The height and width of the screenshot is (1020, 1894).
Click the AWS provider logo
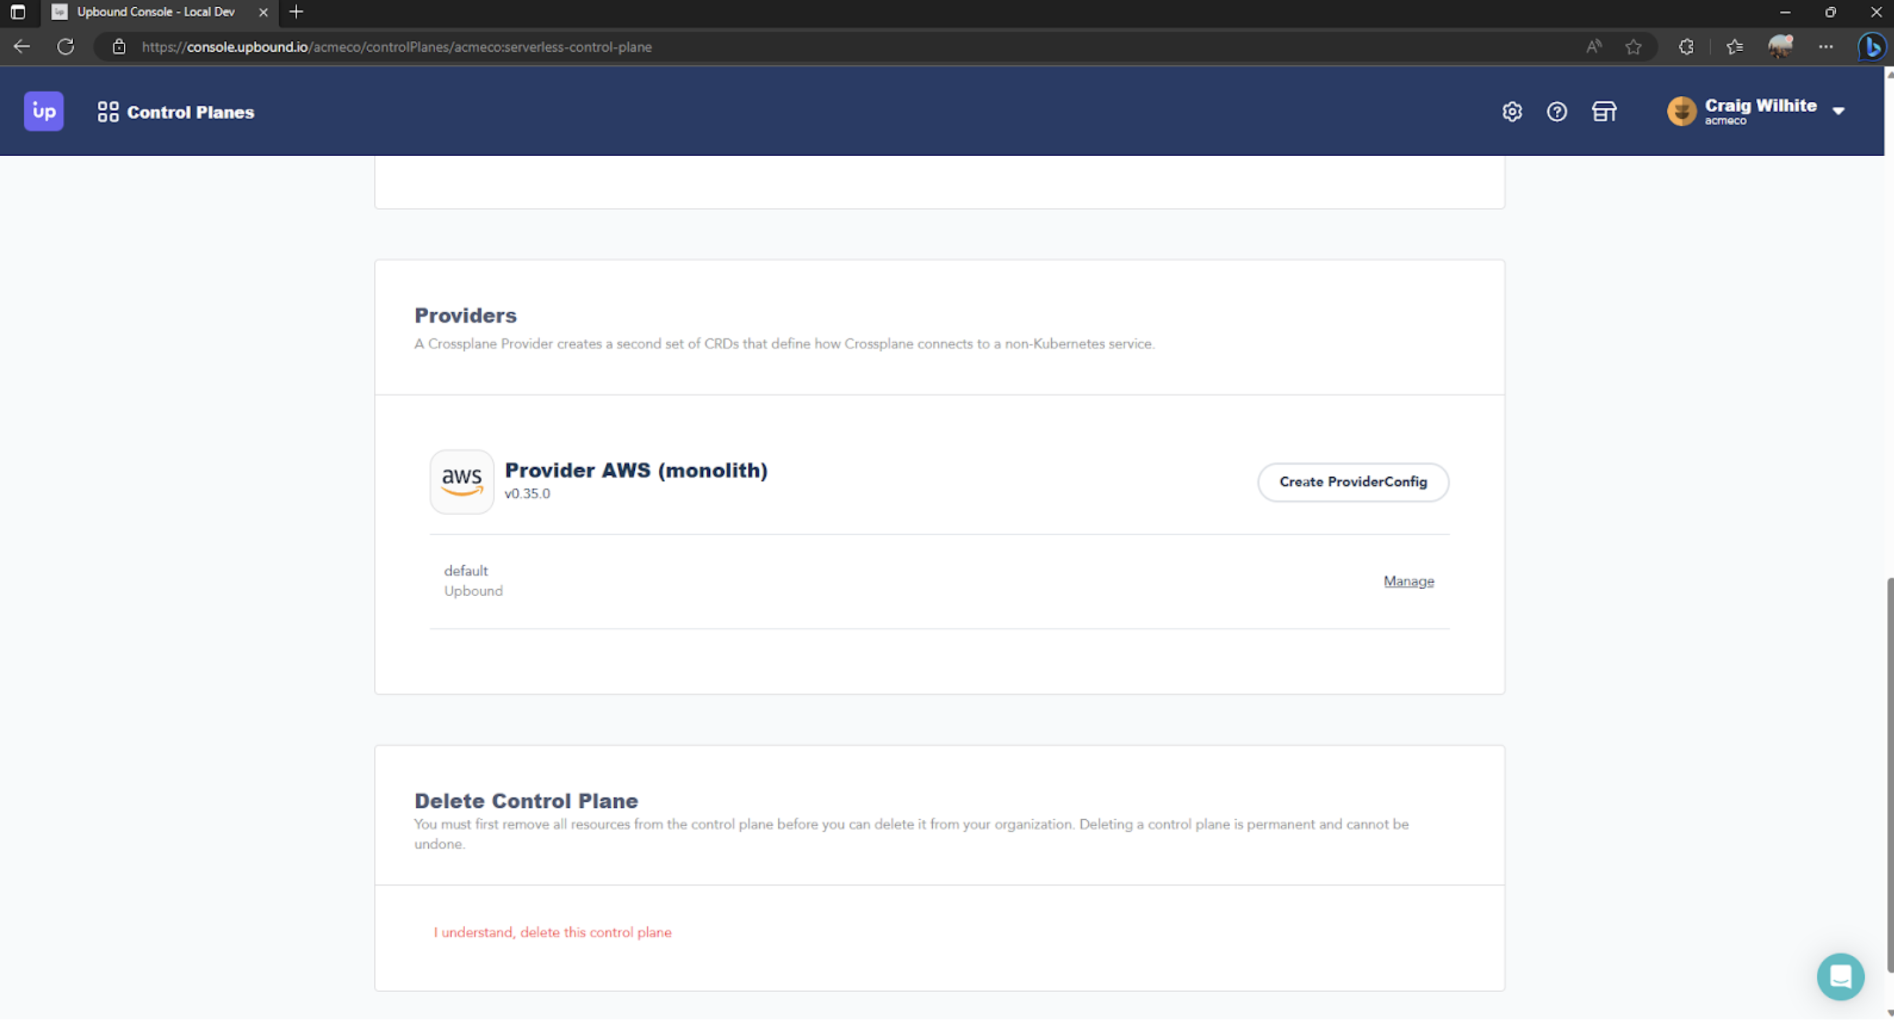pyautogui.click(x=462, y=481)
